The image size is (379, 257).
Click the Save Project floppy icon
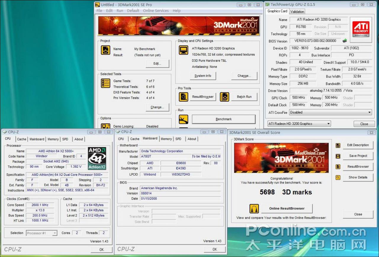point(338,156)
